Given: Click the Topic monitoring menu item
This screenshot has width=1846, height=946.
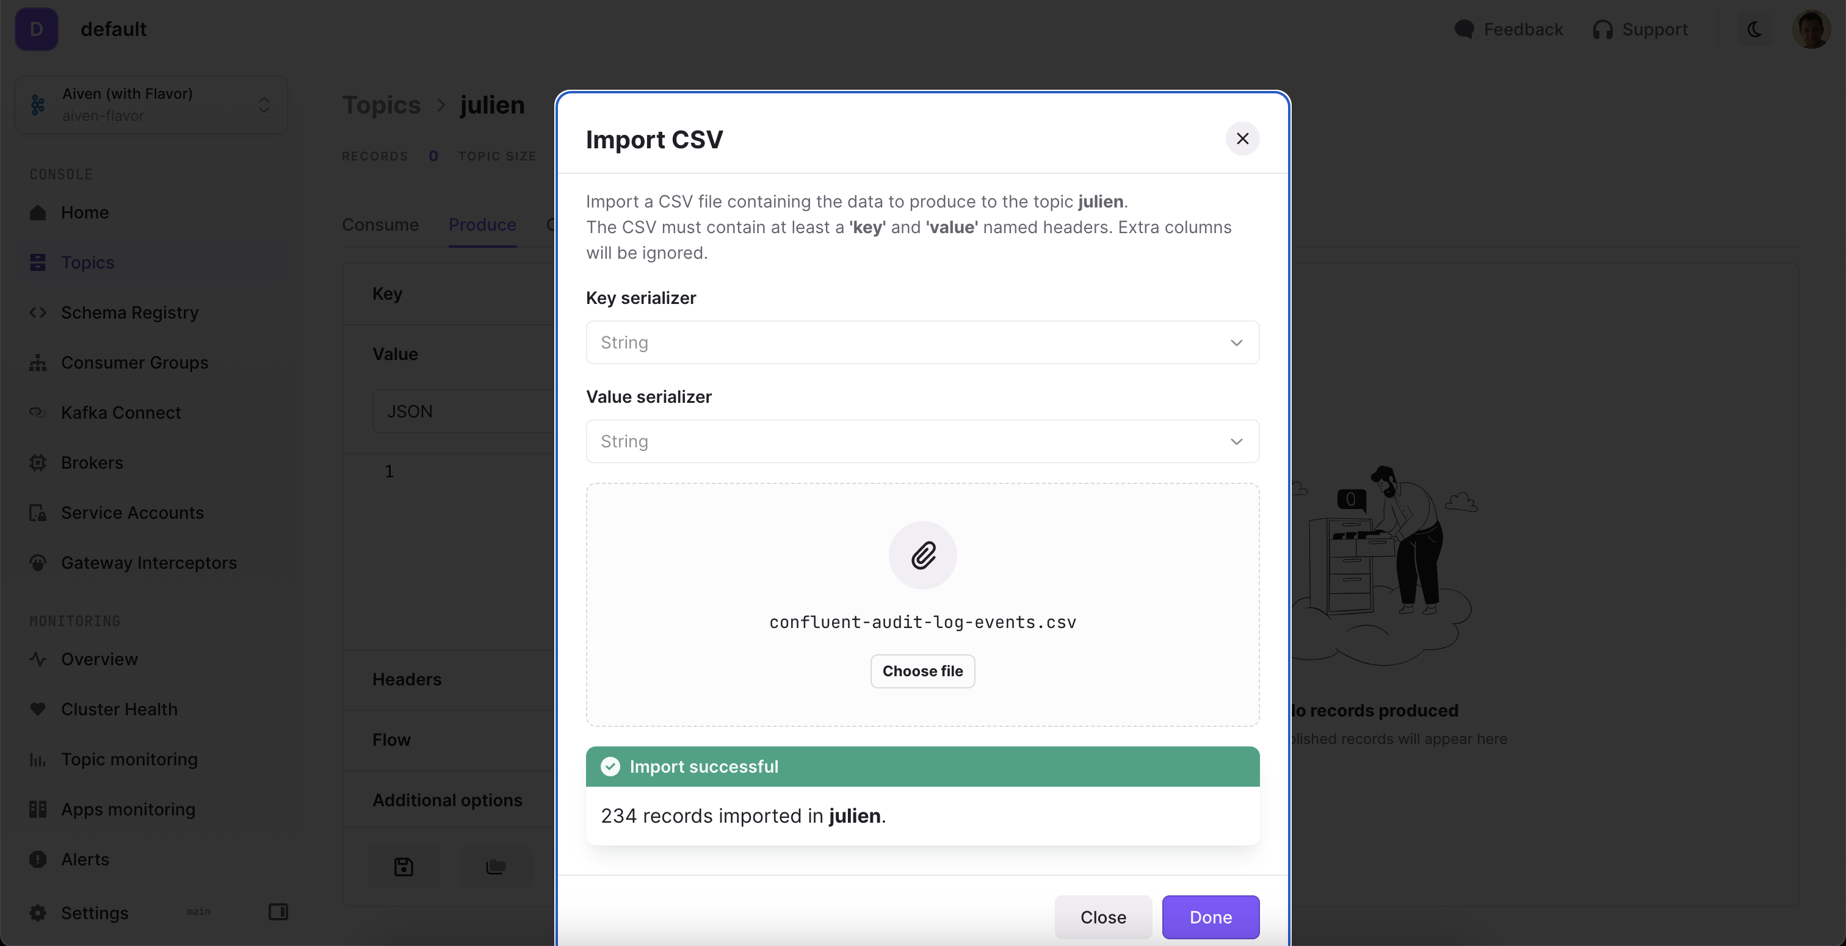Looking at the screenshot, I should (x=129, y=760).
